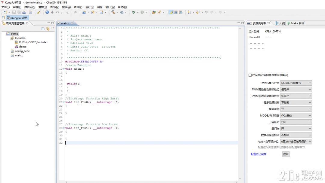Click the open folder element icon
Viewport: 325px width, 183px height.
pyautogui.click(x=154, y=12)
